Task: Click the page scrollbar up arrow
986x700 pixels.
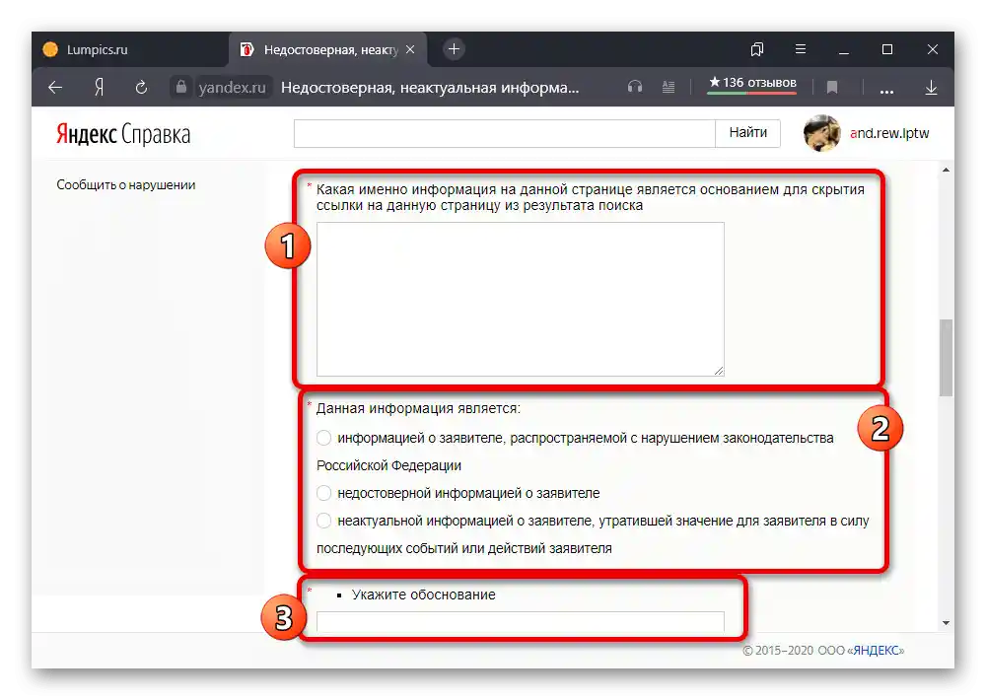Action: 946,171
